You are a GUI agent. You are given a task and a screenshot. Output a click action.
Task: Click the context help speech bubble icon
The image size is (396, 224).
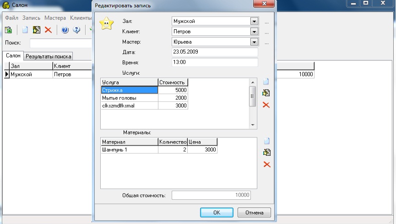(x=76, y=30)
